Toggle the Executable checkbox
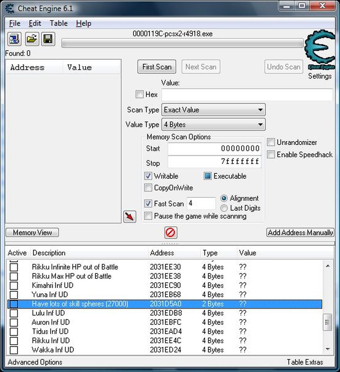This screenshot has height=372, width=340. 207,176
